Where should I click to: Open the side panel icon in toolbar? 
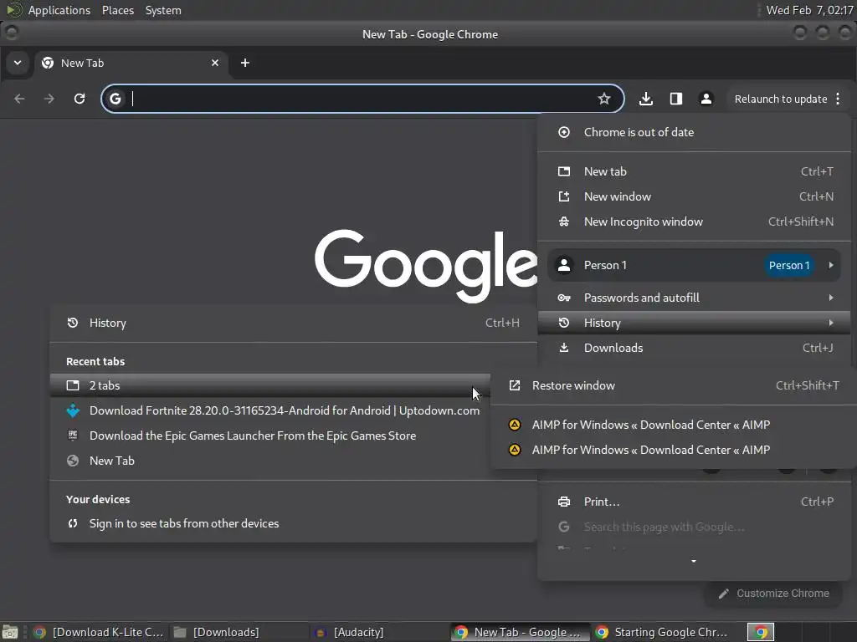click(x=676, y=99)
